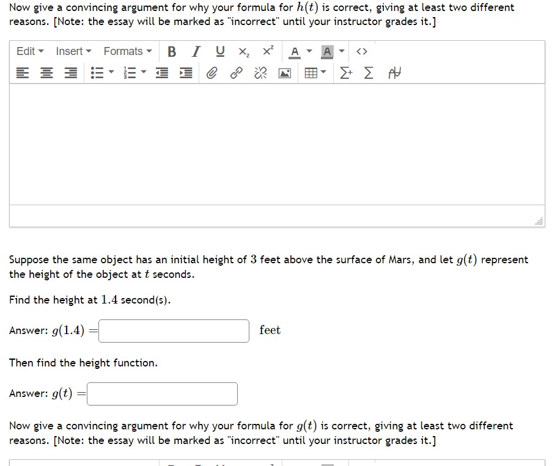555x466 pixels.
Task: Open the Edit menu
Action: tap(30, 52)
